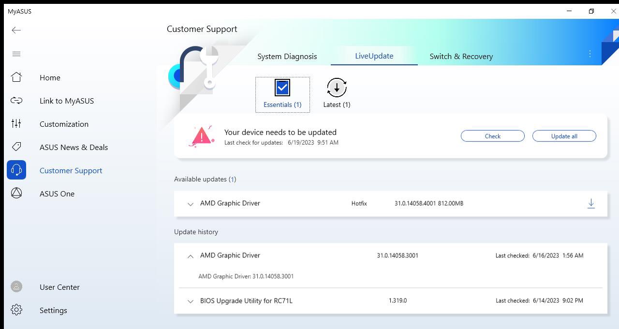Image resolution: width=619 pixels, height=329 pixels.
Task: Click the Home house icon
Action: pyautogui.click(x=16, y=77)
